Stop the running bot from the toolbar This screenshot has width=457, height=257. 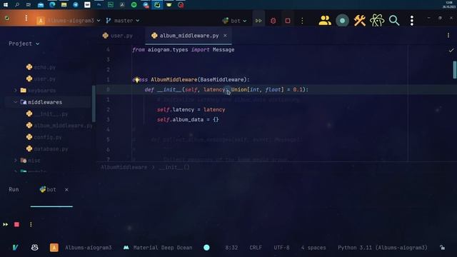coord(288,21)
